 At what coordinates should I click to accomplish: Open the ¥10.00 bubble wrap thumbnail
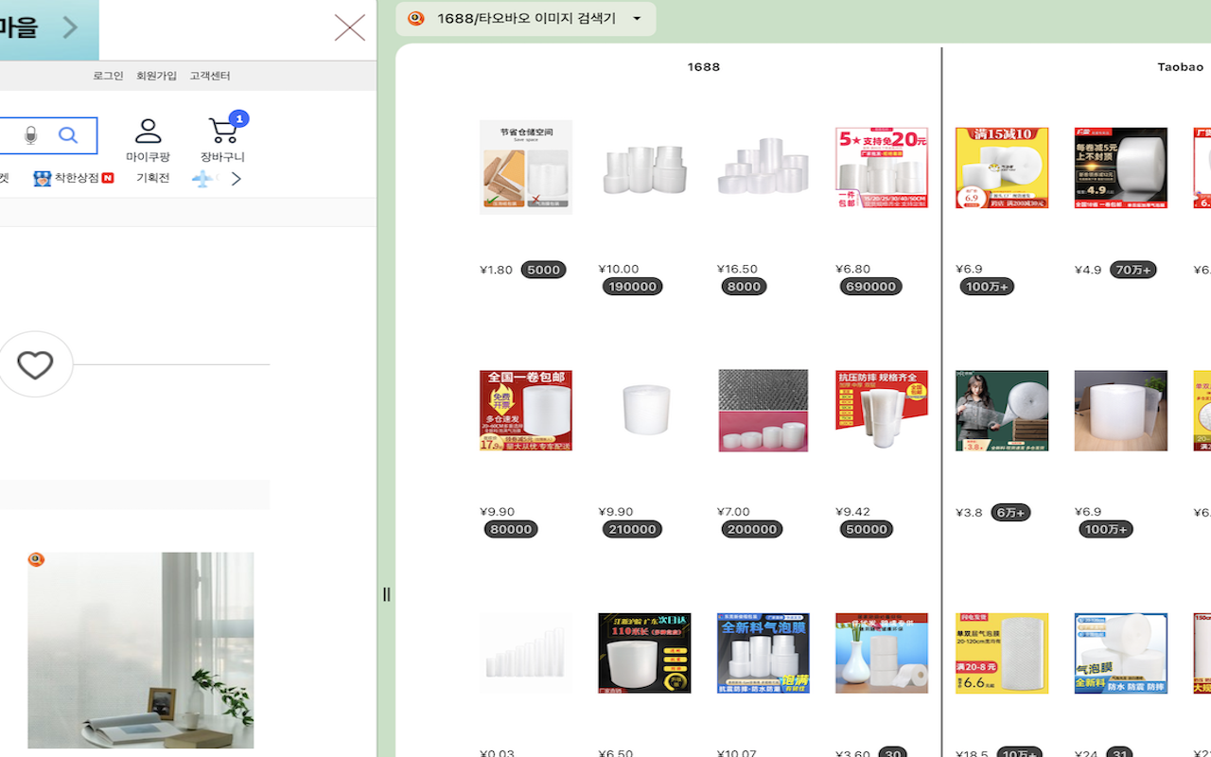[x=645, y=167]
